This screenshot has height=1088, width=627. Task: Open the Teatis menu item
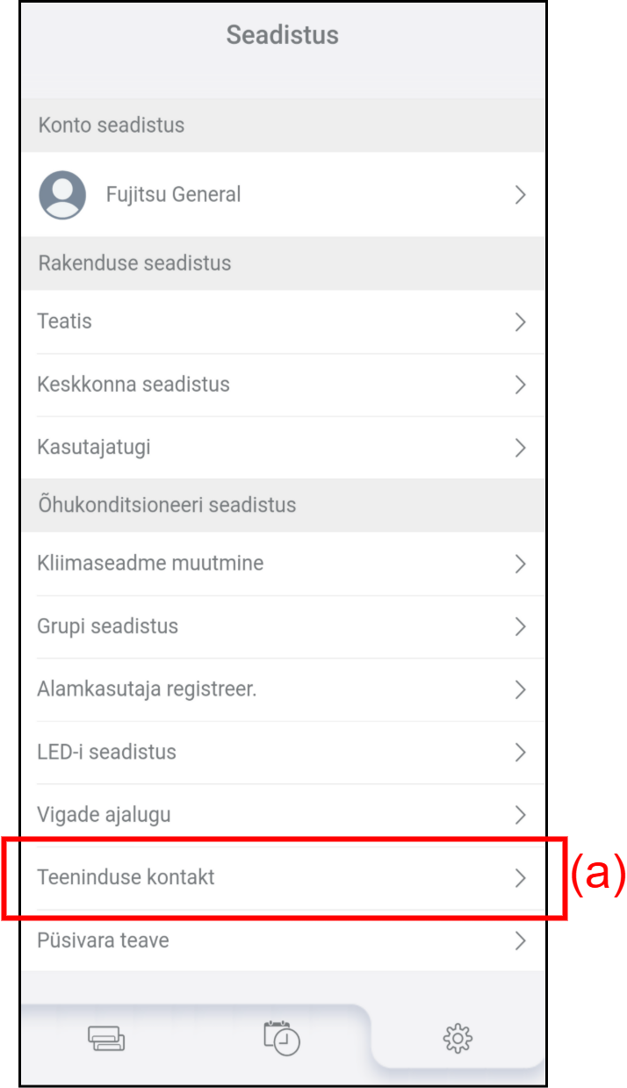pyautogui.click(x=65, y=322)
